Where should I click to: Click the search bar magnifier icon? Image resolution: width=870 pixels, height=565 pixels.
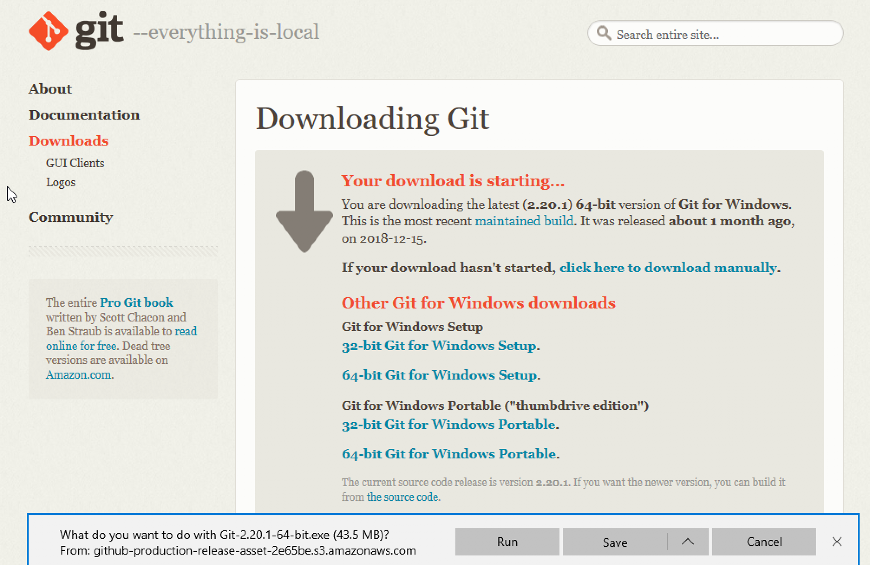602,34
